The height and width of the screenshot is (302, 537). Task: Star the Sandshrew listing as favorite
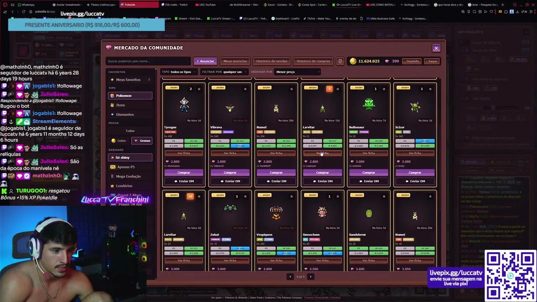click(384, 196)
